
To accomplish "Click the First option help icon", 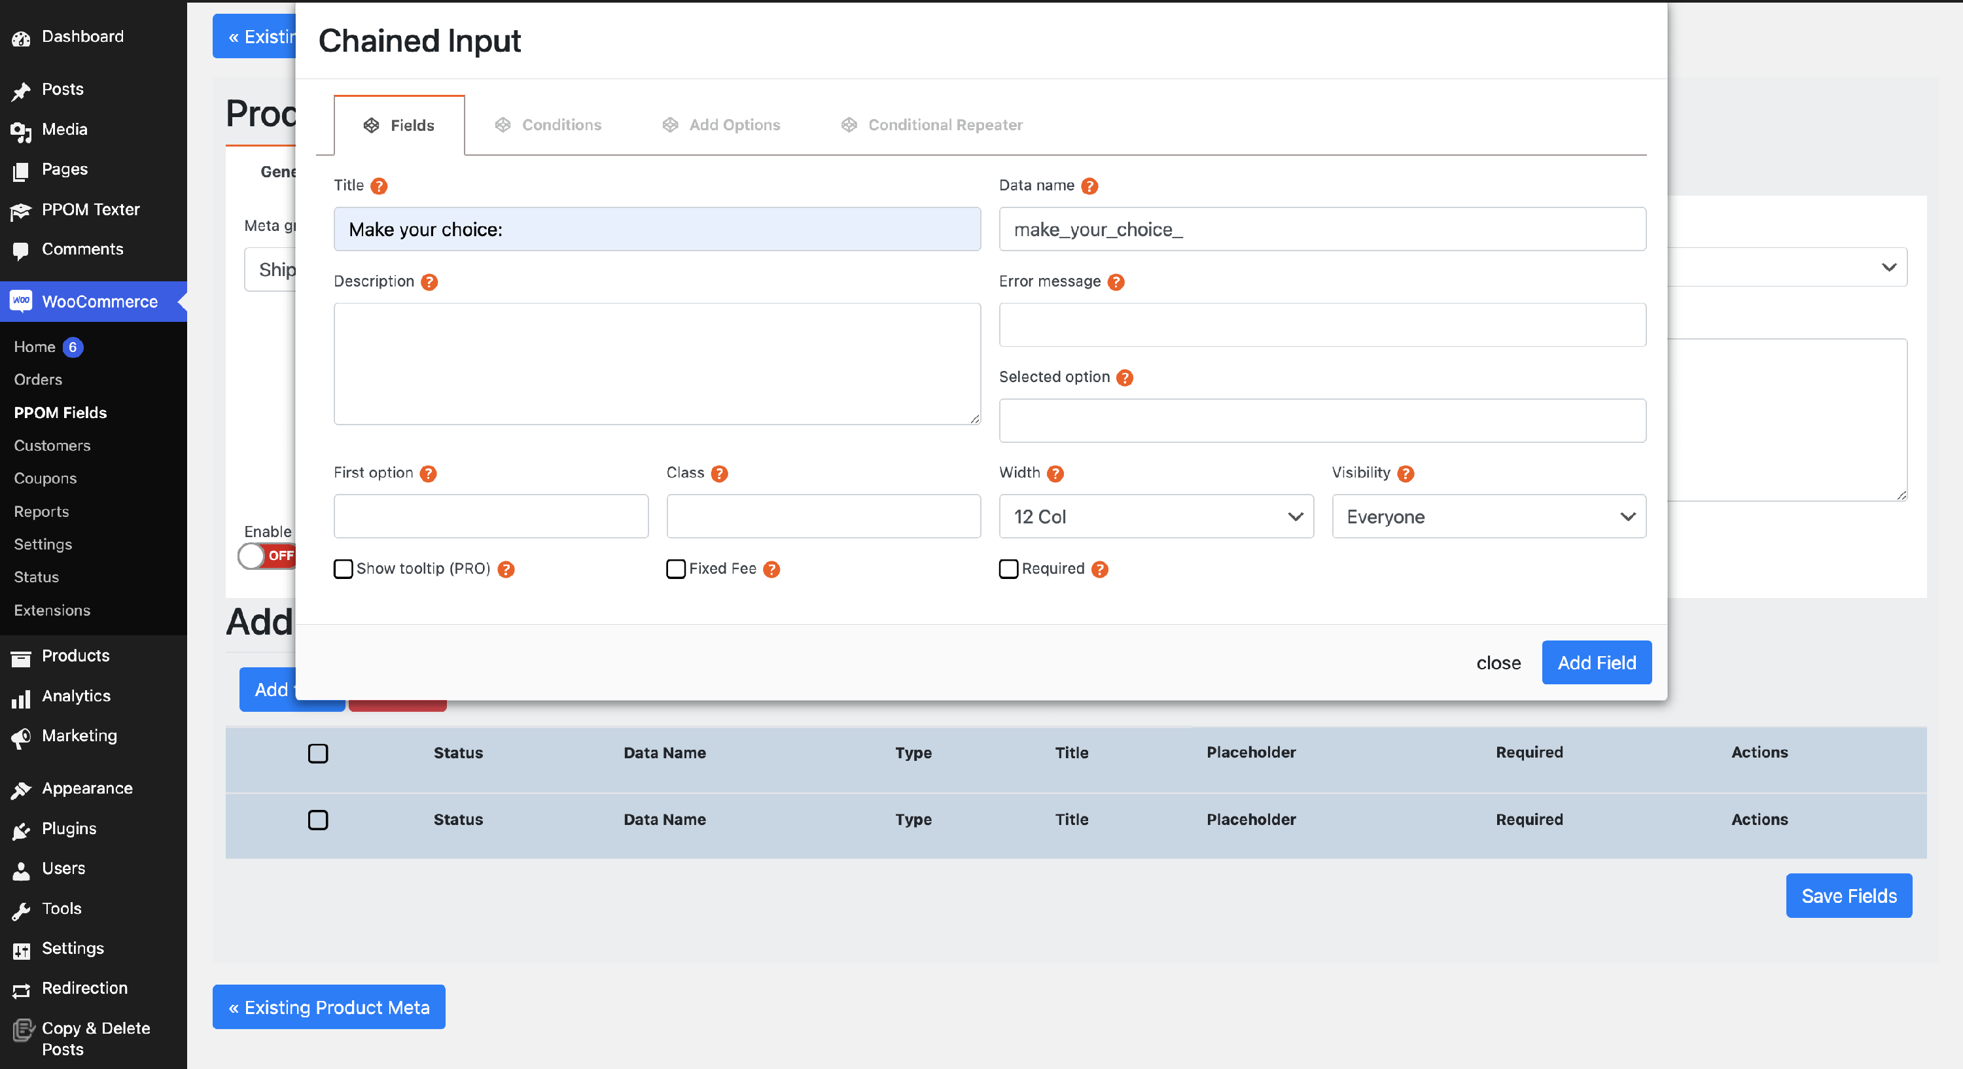I will [429, 473].
